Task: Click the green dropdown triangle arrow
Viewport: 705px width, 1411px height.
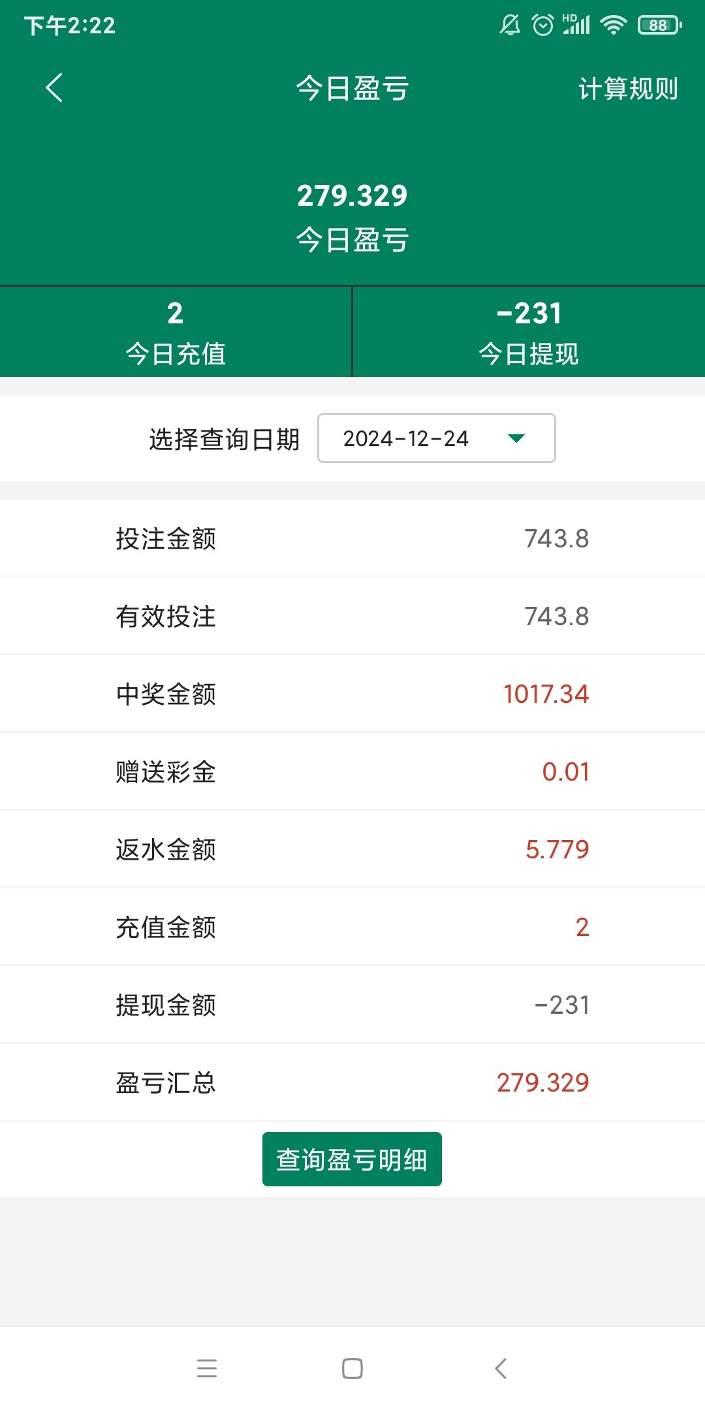Action: (516, 438)
